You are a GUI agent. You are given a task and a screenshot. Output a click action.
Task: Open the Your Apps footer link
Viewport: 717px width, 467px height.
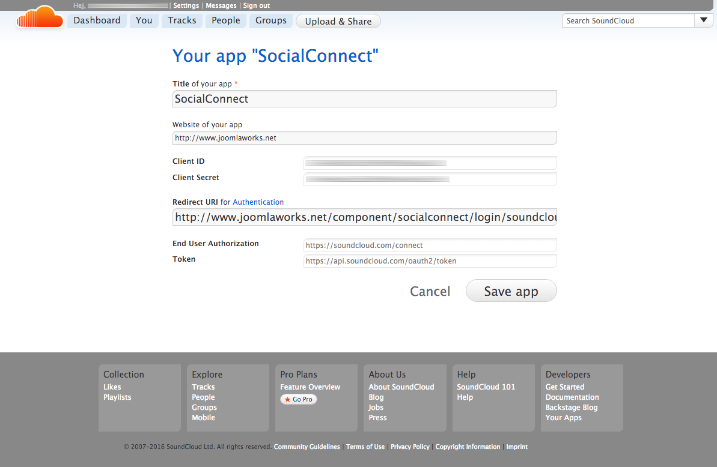pos(563,417)
